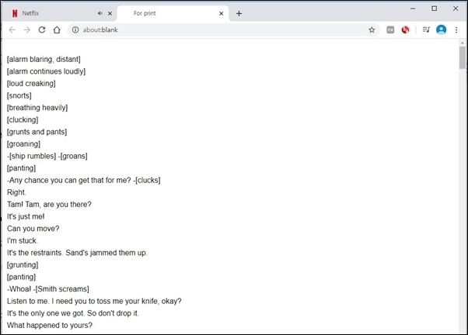The image size is (468, 335).
Task: Open the red circular extension icon
Action: point(405,29)
